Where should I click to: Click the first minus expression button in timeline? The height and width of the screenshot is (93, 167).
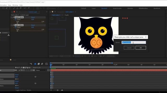18,79
